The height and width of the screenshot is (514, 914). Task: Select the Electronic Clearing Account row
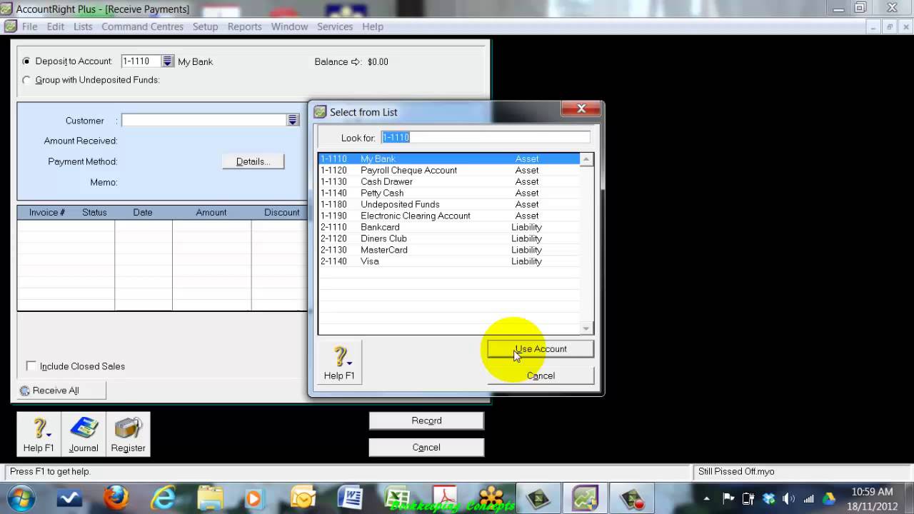tap(449, 216)
